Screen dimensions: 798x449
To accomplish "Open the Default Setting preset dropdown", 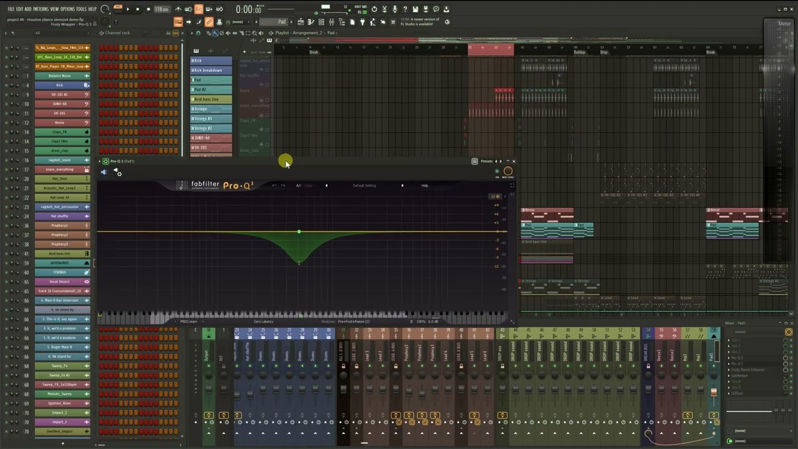I will point(364,185).
